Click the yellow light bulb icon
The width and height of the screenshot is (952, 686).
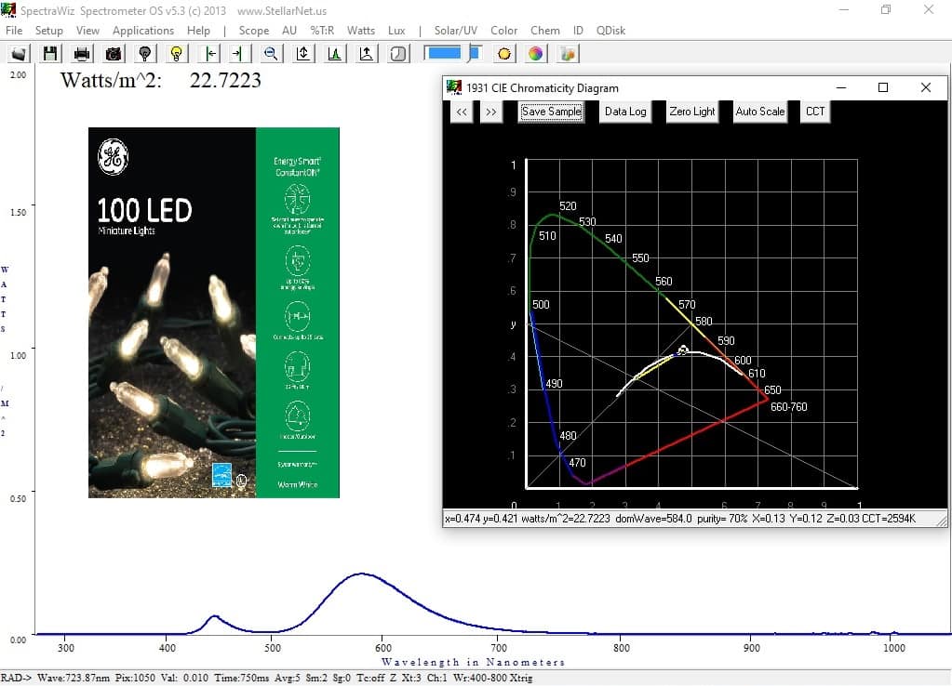pos(177,53)
